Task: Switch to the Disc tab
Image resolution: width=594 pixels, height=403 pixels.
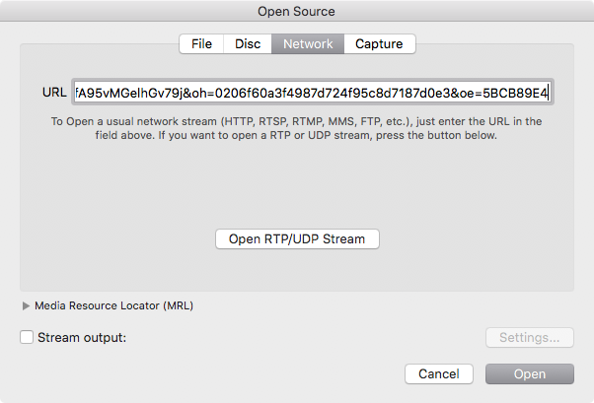Action: tap(248, 44)
